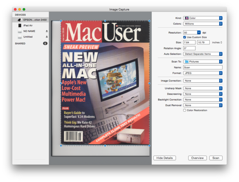
Task: Click the bottom-right selection handle on the scan
Action: click(149, 146)
